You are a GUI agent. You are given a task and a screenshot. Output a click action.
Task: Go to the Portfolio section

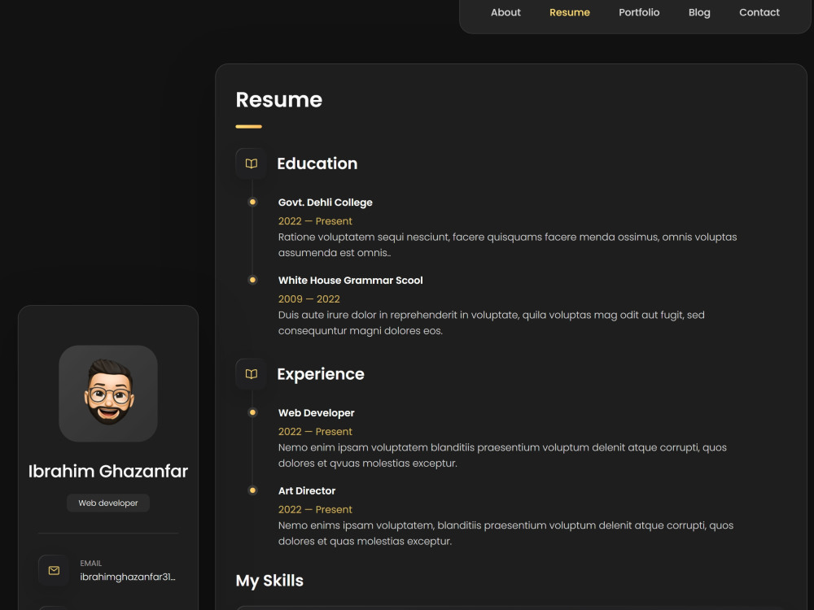tap(638, 12)
